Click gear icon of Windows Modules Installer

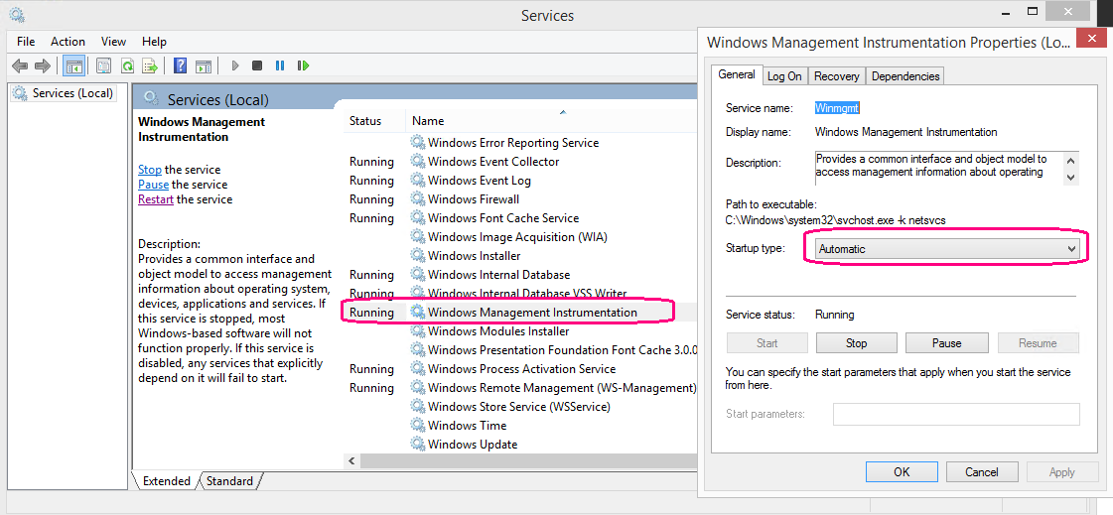(417, 331)
